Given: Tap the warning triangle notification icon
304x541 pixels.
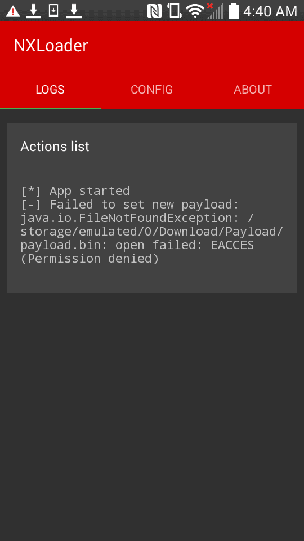Looking at the screenshot, I should [x=13, y=11].
